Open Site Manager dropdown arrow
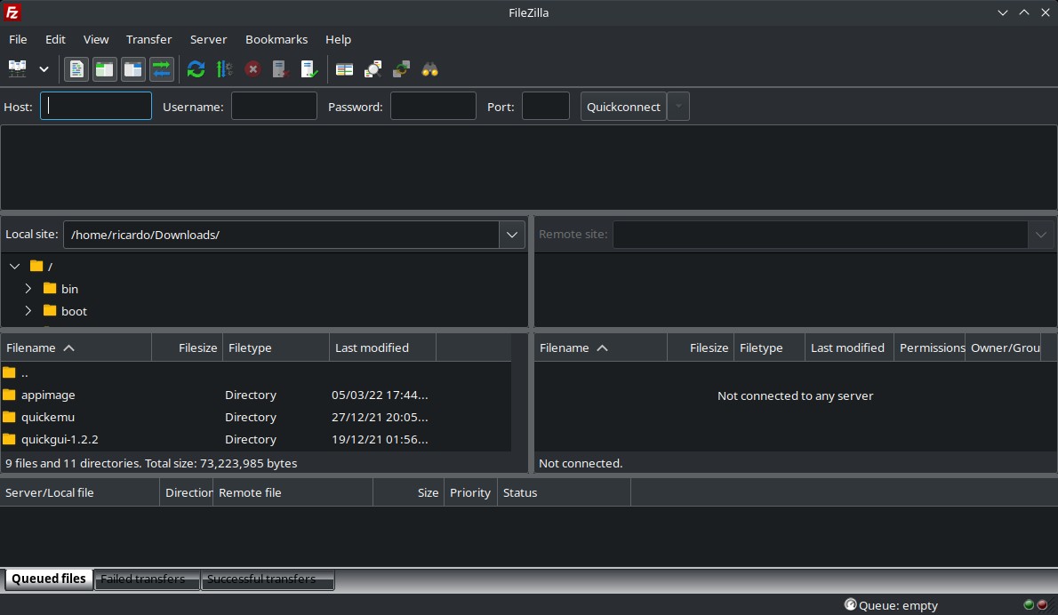Screen dimensions: 1058x615 [44, 68]
